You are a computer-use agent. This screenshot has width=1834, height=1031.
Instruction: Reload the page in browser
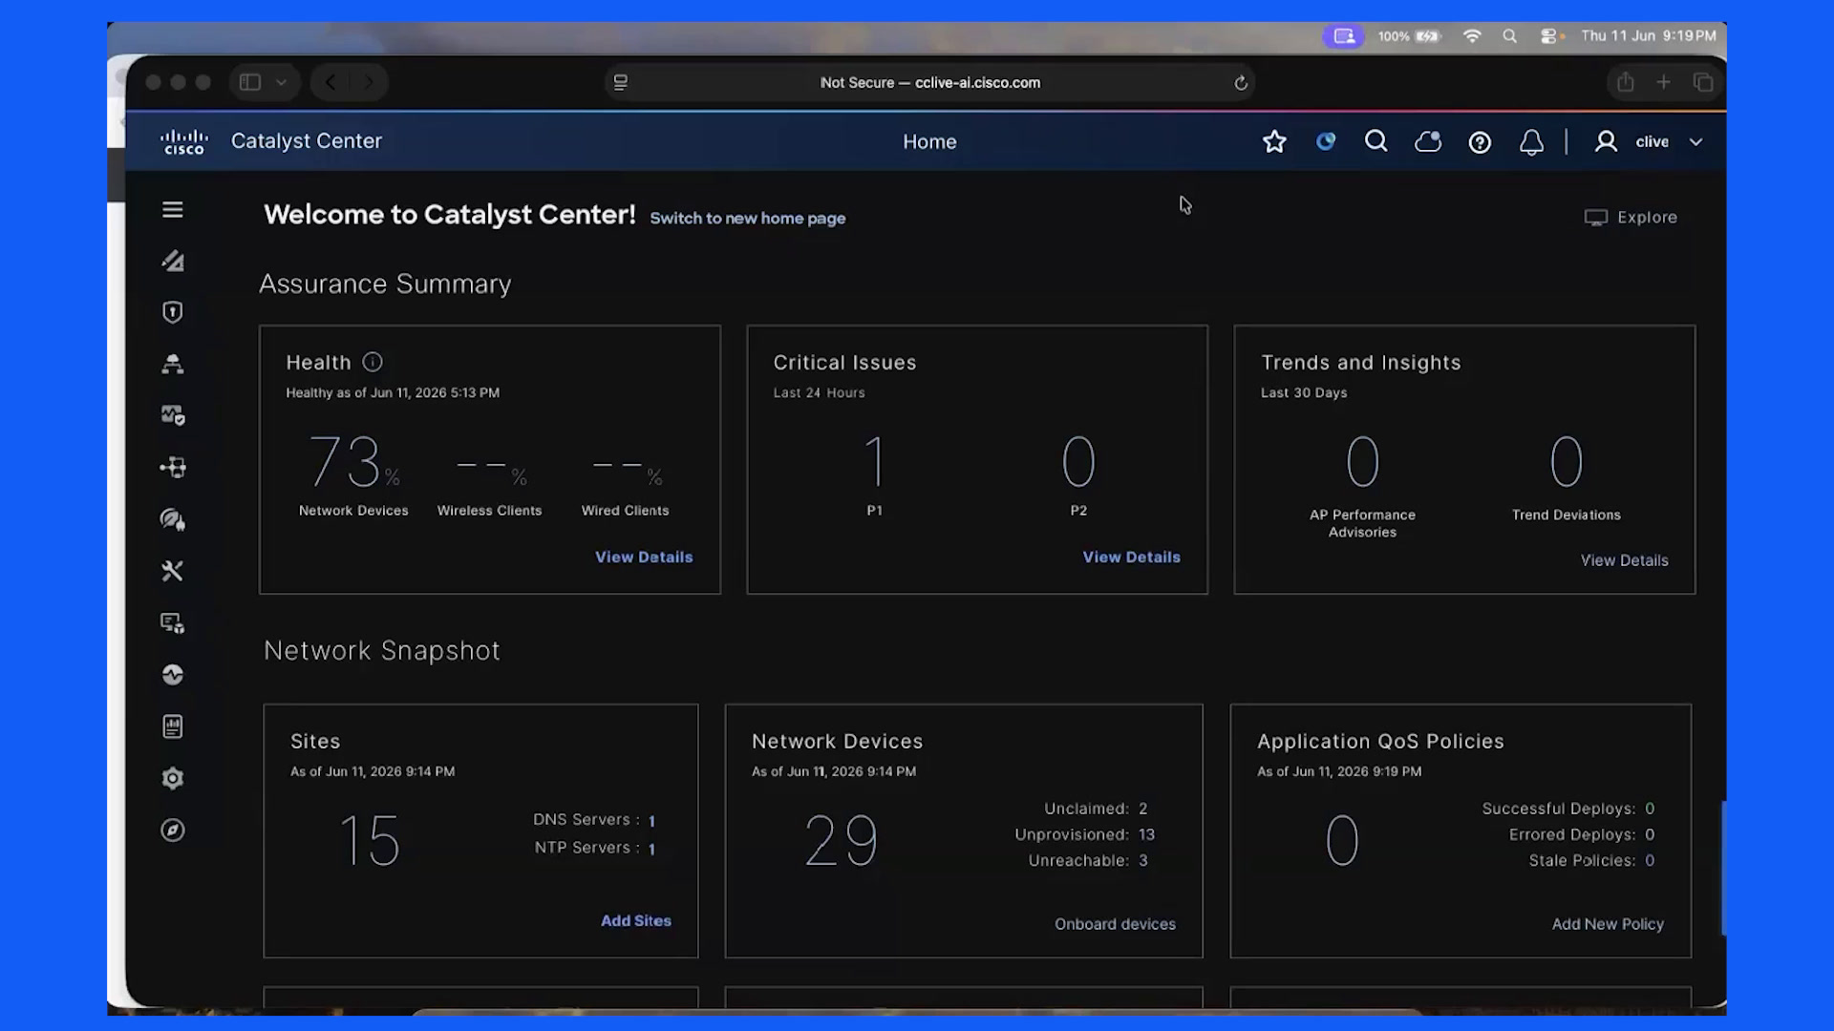(x=1240, y=83)
